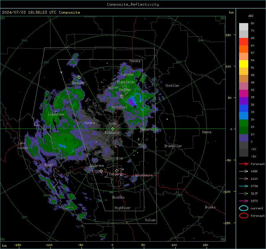Viewport: 266px width, 249px height.
Task: Click the Strathmore label
Action: pyautogui.click(x=144, y=175)
